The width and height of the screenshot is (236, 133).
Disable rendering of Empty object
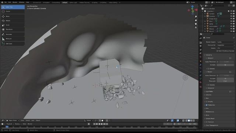tap(234, 19)
